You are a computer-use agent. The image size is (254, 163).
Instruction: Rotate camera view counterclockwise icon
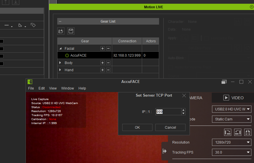click(238, 132)
